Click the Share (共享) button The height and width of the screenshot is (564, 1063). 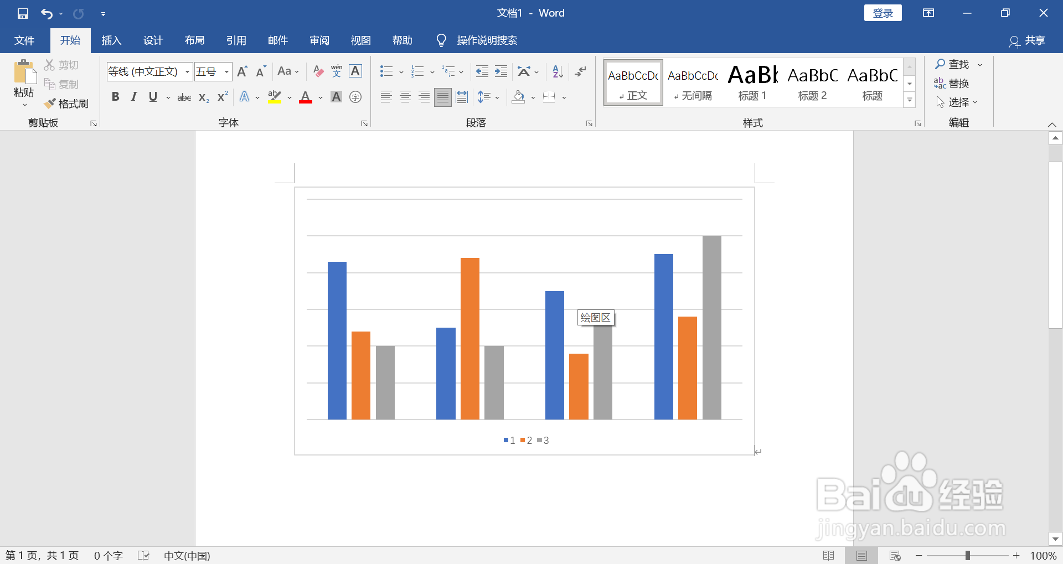click(x=1027, y=40)
